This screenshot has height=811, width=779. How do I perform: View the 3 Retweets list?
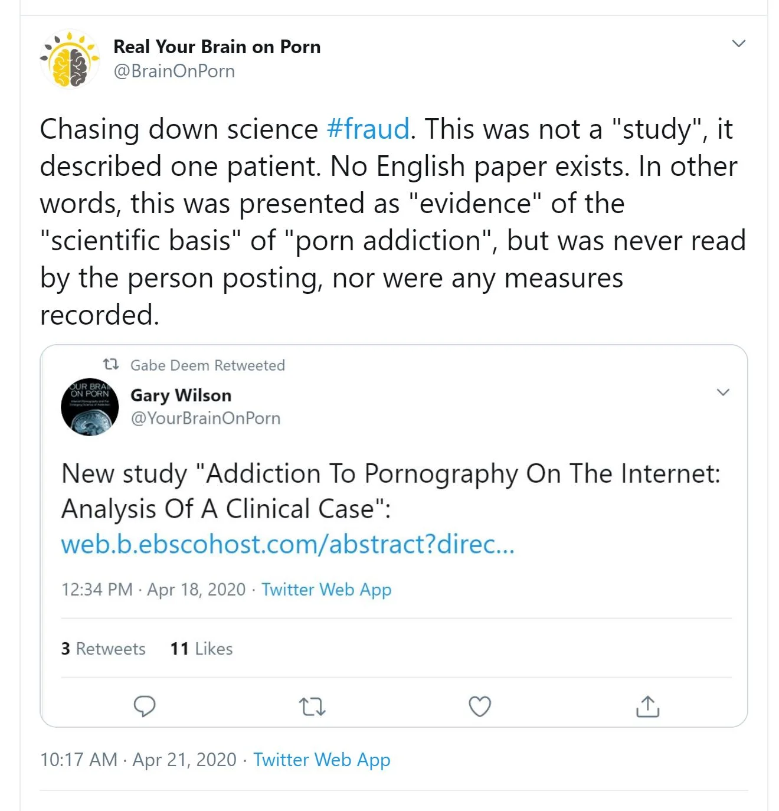pyautogui.click(x=103, y=649)
